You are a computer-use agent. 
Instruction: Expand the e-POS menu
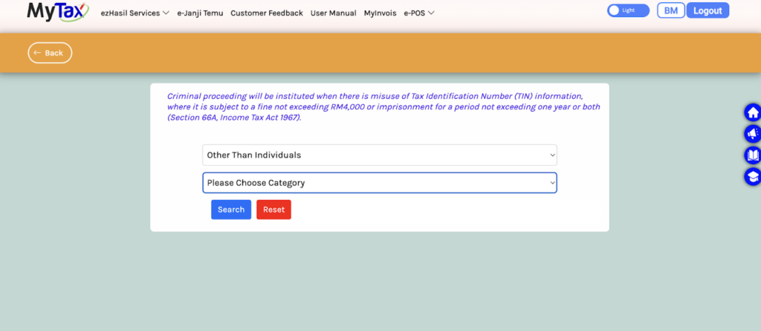(419, 13)
